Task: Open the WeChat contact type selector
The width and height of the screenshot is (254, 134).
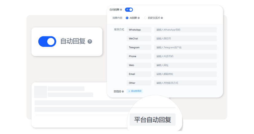Action: tap(139, 39)
